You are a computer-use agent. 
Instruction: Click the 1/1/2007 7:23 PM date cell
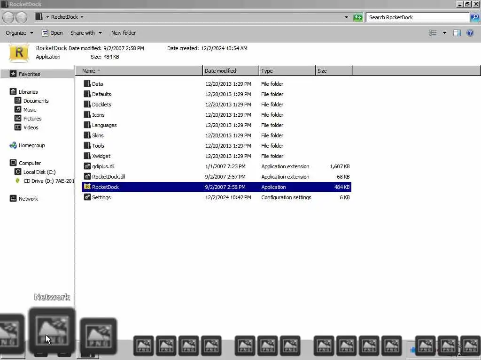(225, 166)
